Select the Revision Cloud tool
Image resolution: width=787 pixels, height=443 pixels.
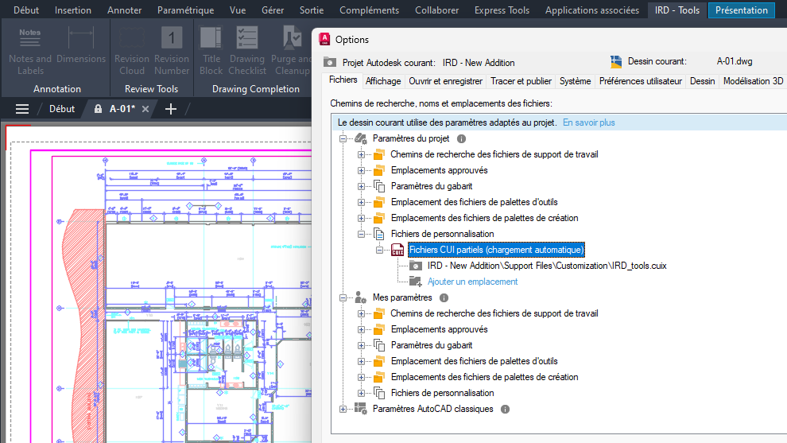point(131,50)
